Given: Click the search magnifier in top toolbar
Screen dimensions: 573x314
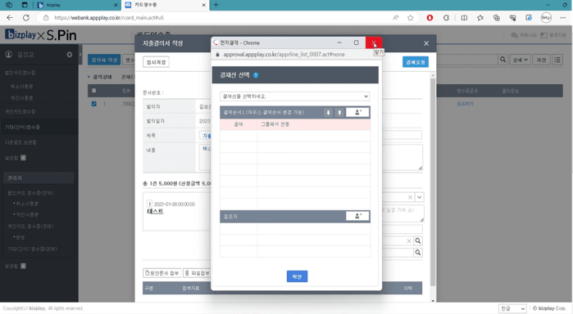Looking at the screenshot, I should coord(503,60).
